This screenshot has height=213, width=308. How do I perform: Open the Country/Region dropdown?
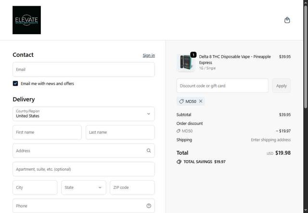point(84,114)
